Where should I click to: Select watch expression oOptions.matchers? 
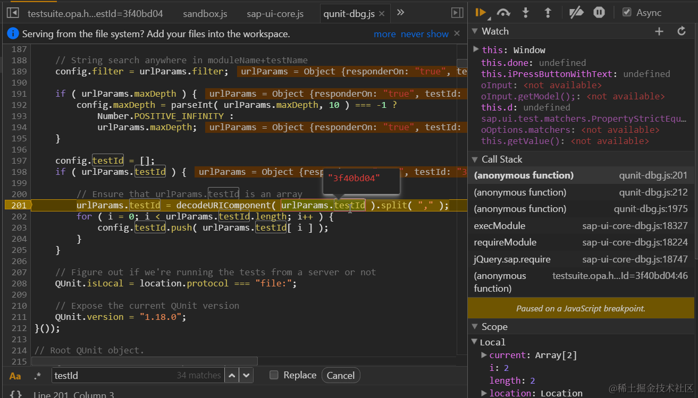570,130
